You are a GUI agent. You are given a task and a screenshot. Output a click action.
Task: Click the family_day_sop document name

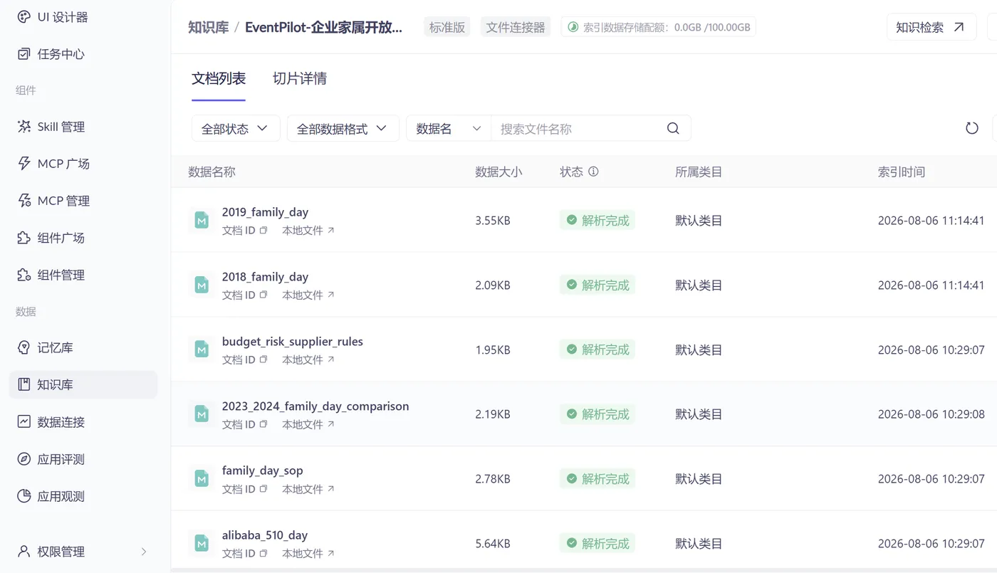click(x=263, y=471)
